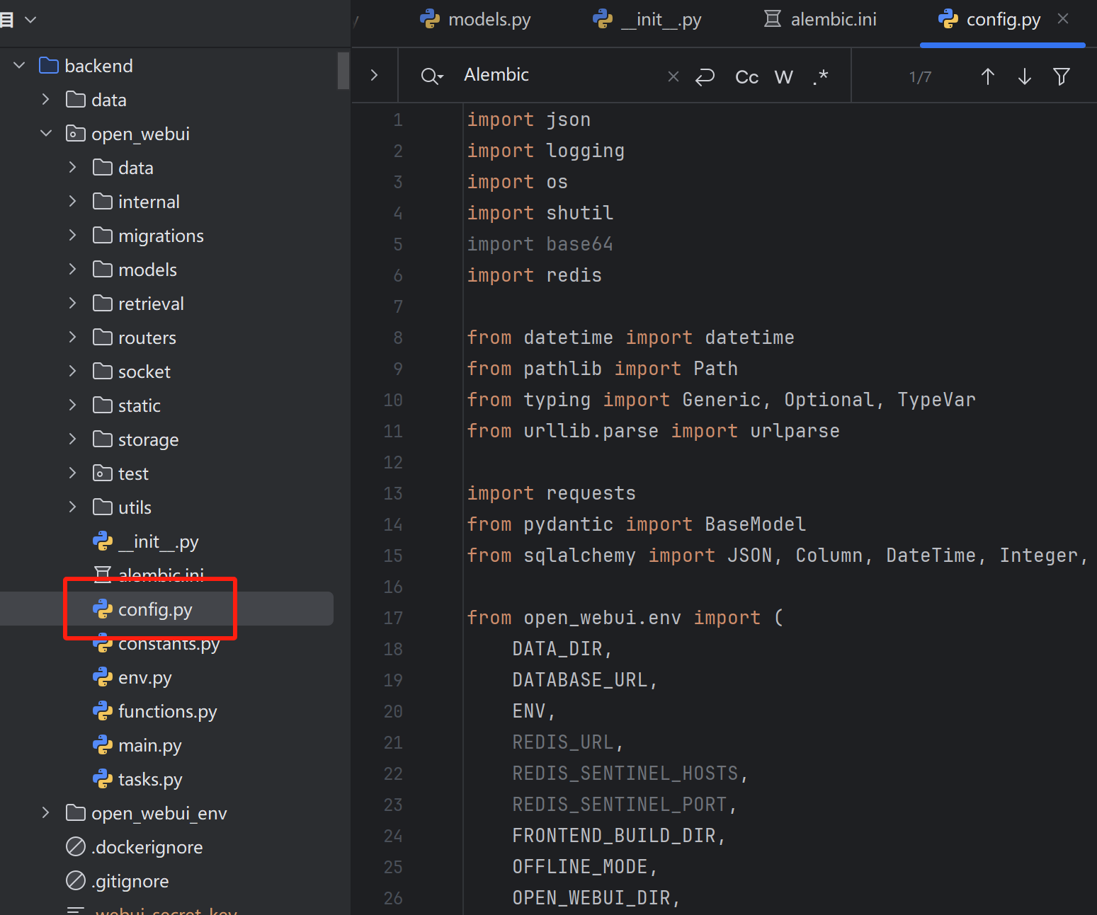Open the search filter funnel options
Screen dimensions: 1097x915
1061,76
